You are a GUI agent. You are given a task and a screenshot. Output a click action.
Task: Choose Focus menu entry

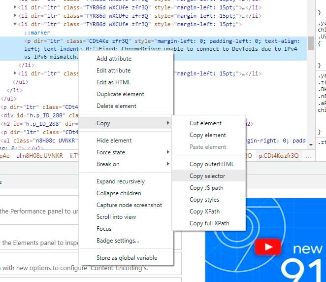click(x=126, y=229)
